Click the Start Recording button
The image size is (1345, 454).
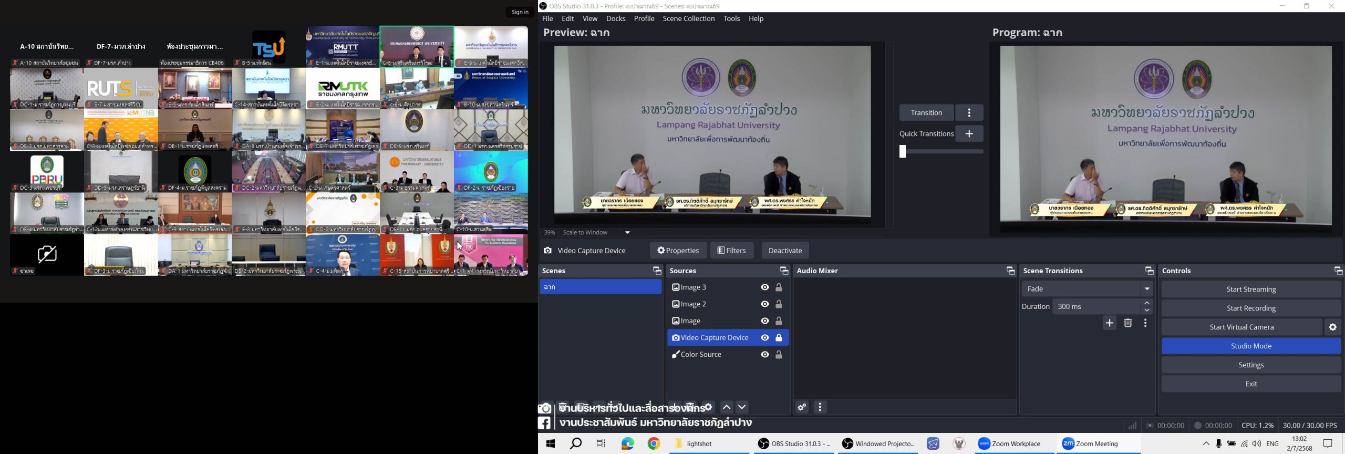point(1251,308)
